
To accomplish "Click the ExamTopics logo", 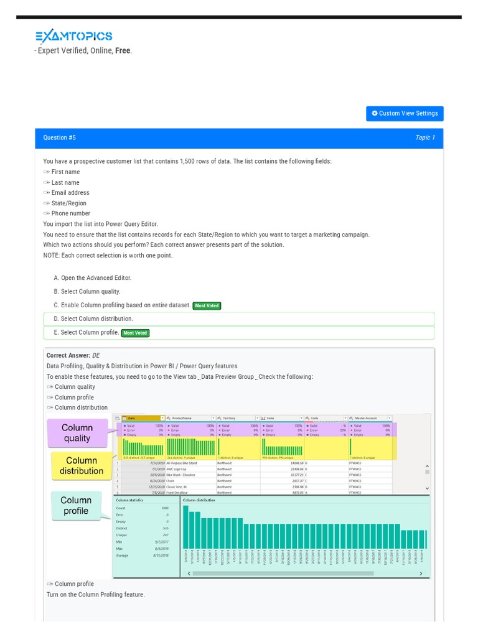I will point(73,37).
